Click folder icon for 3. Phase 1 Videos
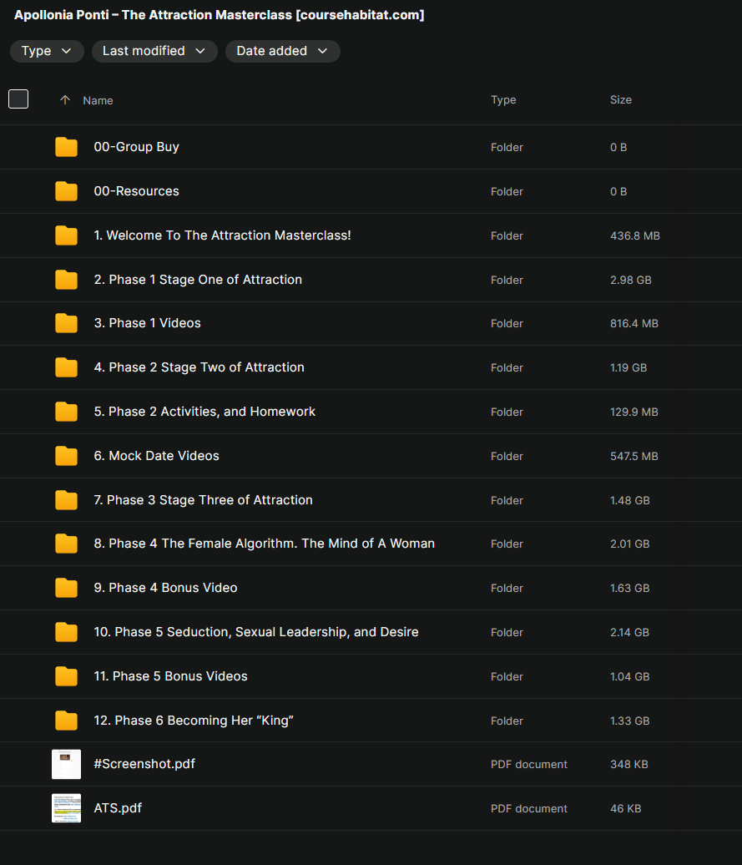 [x=66, y=323]
